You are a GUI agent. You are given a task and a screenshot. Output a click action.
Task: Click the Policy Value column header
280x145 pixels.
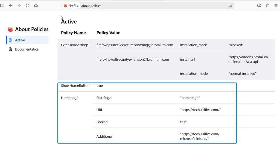108,33
